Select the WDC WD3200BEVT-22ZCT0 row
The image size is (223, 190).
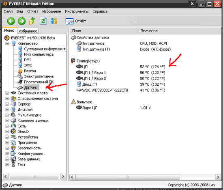click(102, 90)
